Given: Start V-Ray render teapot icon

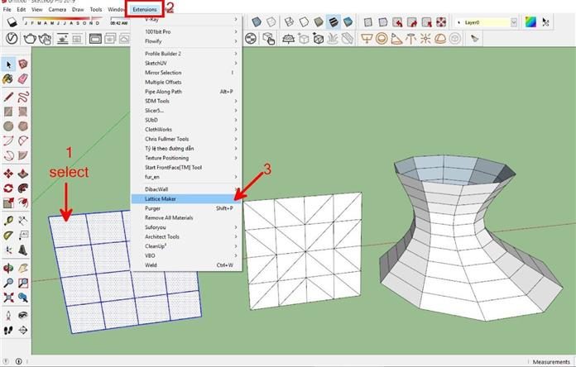Looking at the screenshot, I should [x=30, y=38].
